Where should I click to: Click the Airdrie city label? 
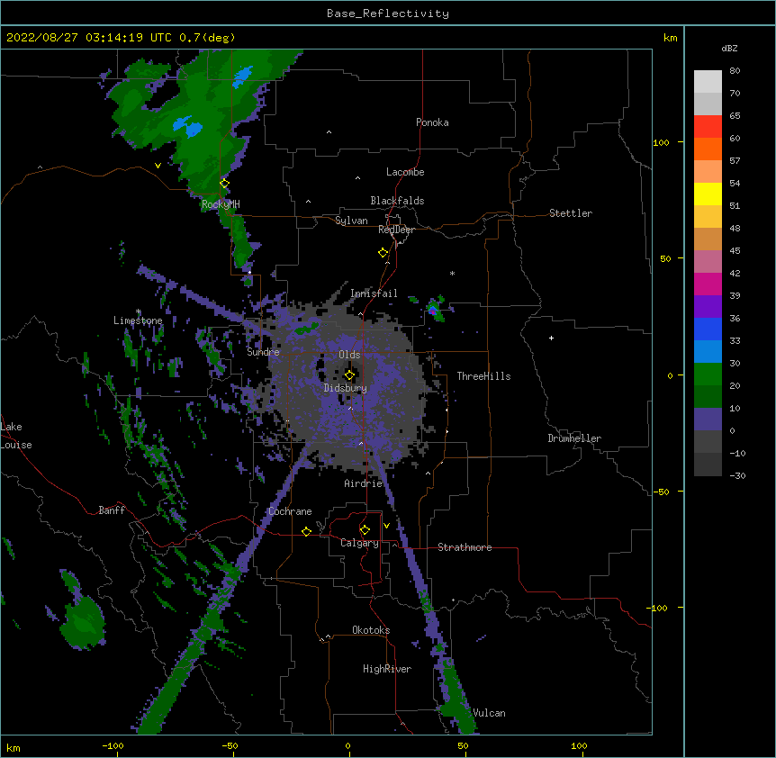[364, 483]
